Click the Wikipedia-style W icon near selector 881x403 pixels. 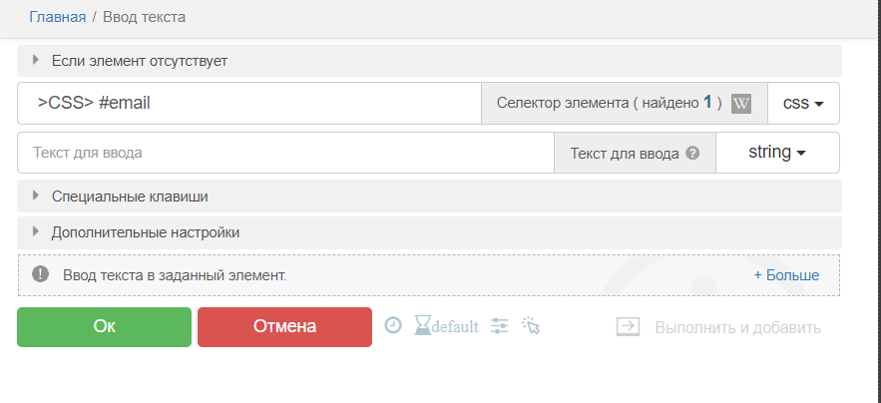pyautogui.click(x=740, y=103)
